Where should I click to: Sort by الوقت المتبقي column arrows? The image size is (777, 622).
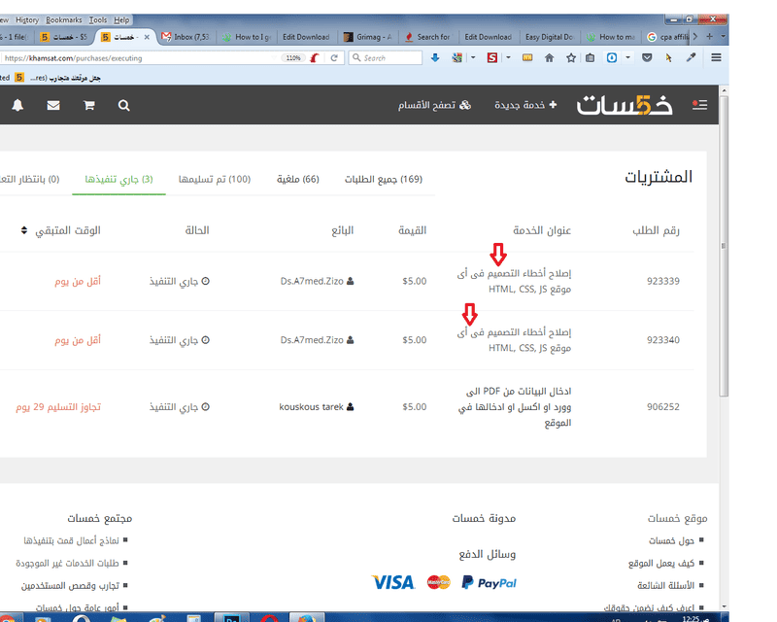click(23, 230)
